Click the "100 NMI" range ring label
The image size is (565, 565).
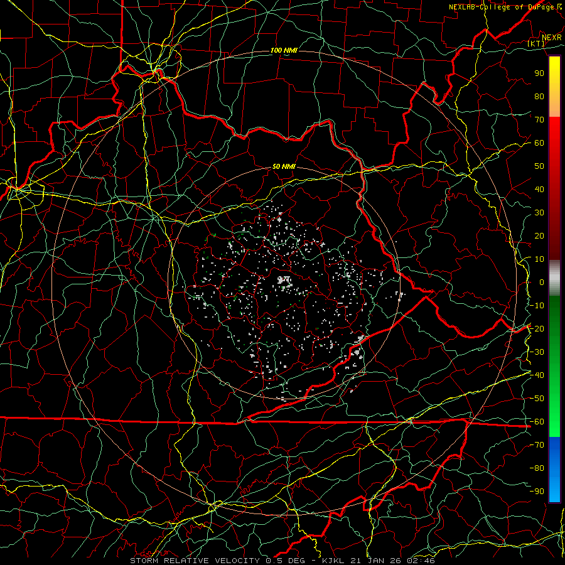(284, 50)
